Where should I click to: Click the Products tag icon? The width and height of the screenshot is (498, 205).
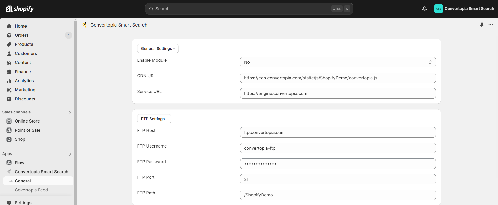(x=9, y=44)
